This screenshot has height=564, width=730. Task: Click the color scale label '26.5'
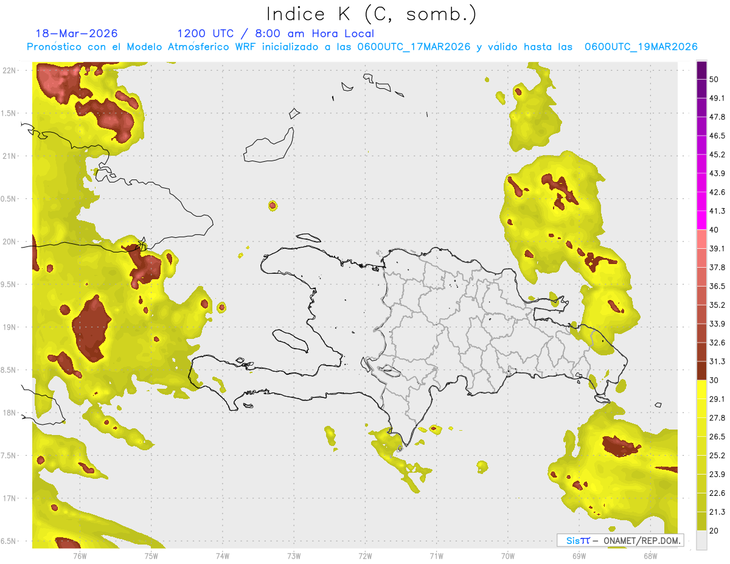[718, 437]
